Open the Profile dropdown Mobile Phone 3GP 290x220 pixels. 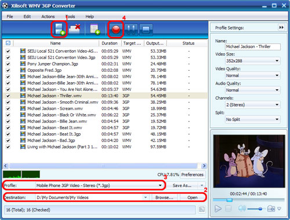coord(99,185)
